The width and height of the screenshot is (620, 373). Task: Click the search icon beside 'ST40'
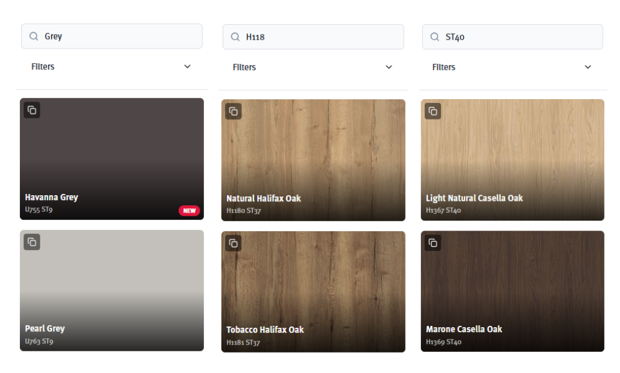[435, 37]
